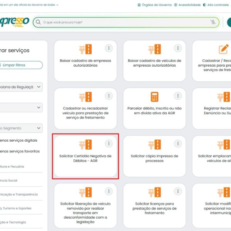This screenshot has width=231, height=231.
Task: Open options menu for Solicitar Certidão Negativa de Débitos
Action: tap(109, 144)
